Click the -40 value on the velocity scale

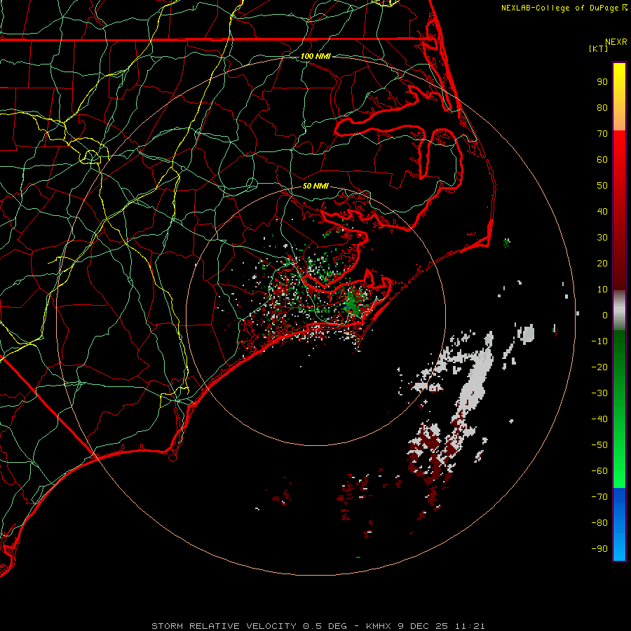(x=599, y=419)
